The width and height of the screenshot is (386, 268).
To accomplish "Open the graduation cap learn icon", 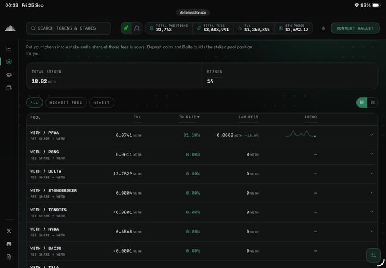I will point(9,75).
